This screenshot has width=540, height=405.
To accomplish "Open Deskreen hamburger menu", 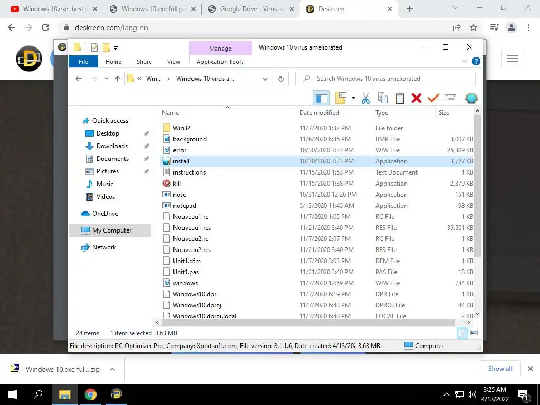I will tap(513, 59).
